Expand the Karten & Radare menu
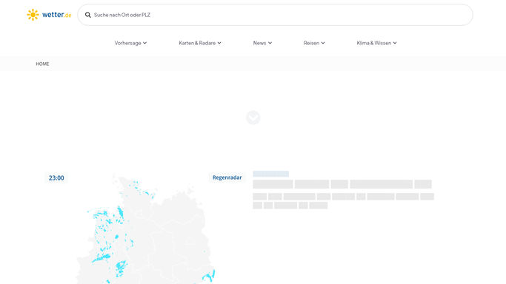The width and height of the screenshot is (506, 284). [200, 43]
